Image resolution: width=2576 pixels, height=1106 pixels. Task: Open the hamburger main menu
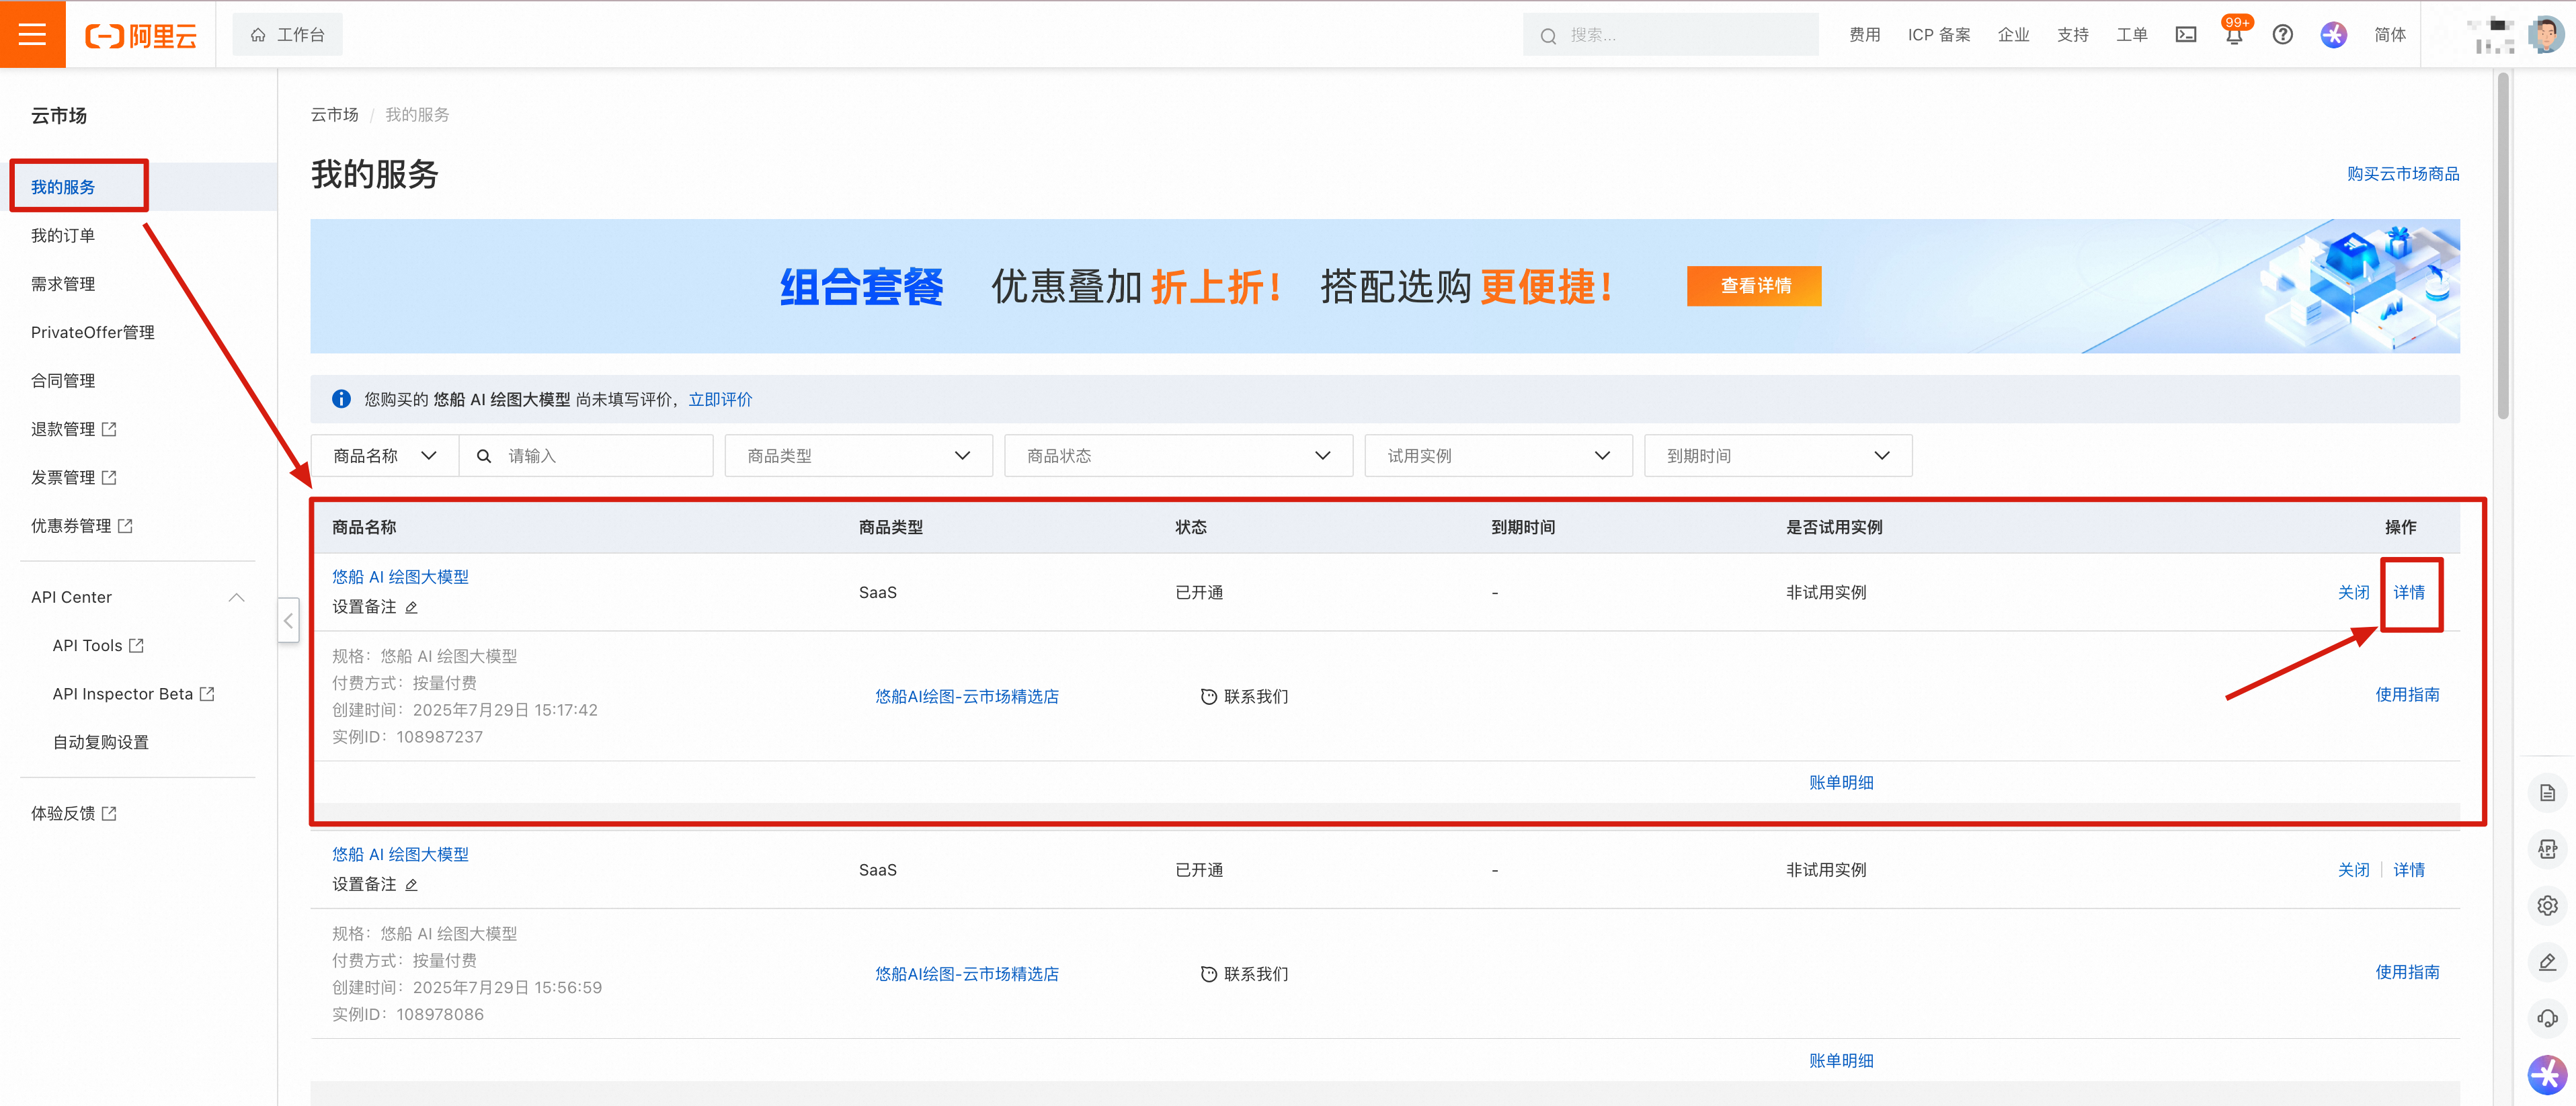click(x=33, y=34)
